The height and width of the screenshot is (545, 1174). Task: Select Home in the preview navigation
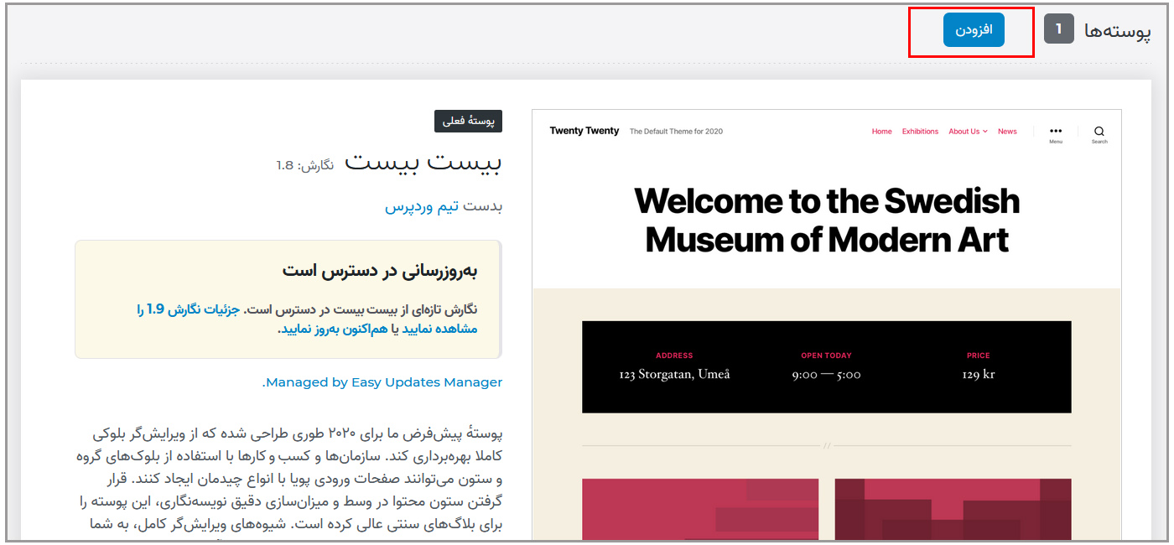(x=881, y=132)
